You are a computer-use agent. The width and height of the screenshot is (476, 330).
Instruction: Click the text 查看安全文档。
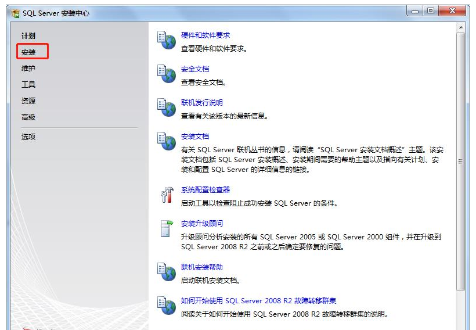point(203,82)
